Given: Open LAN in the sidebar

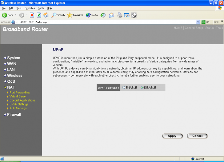Looking at the screenshot, I should coord(11,69).
